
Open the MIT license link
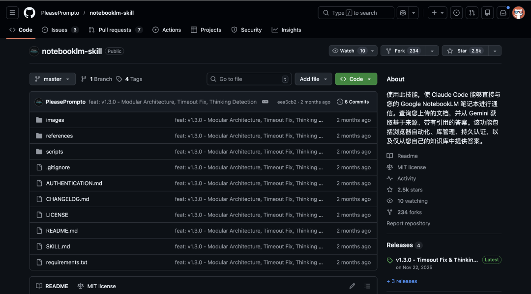(x=411, y=167)
